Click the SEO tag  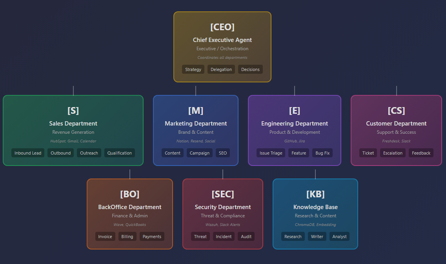click(x=223, y=153)
